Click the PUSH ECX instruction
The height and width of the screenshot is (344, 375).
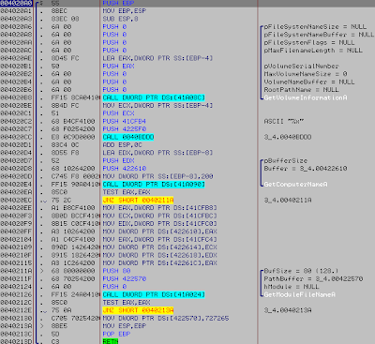[118, 113]
